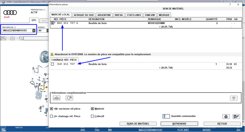Click the warning triangle icon beside Abandonné message
Screen dimensions: 245x132
click(x=52, y=54)
